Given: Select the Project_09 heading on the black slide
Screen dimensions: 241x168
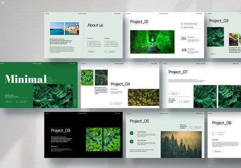Looking at the screenshot, I should point(60,131).
